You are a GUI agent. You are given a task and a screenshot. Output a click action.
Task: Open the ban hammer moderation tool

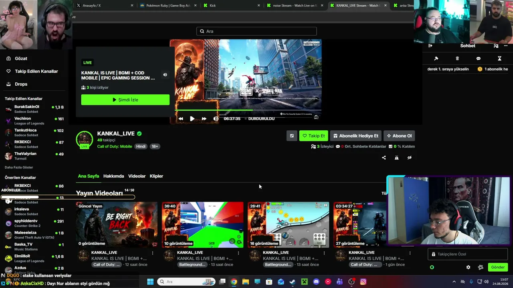click(x=436, y=58)
